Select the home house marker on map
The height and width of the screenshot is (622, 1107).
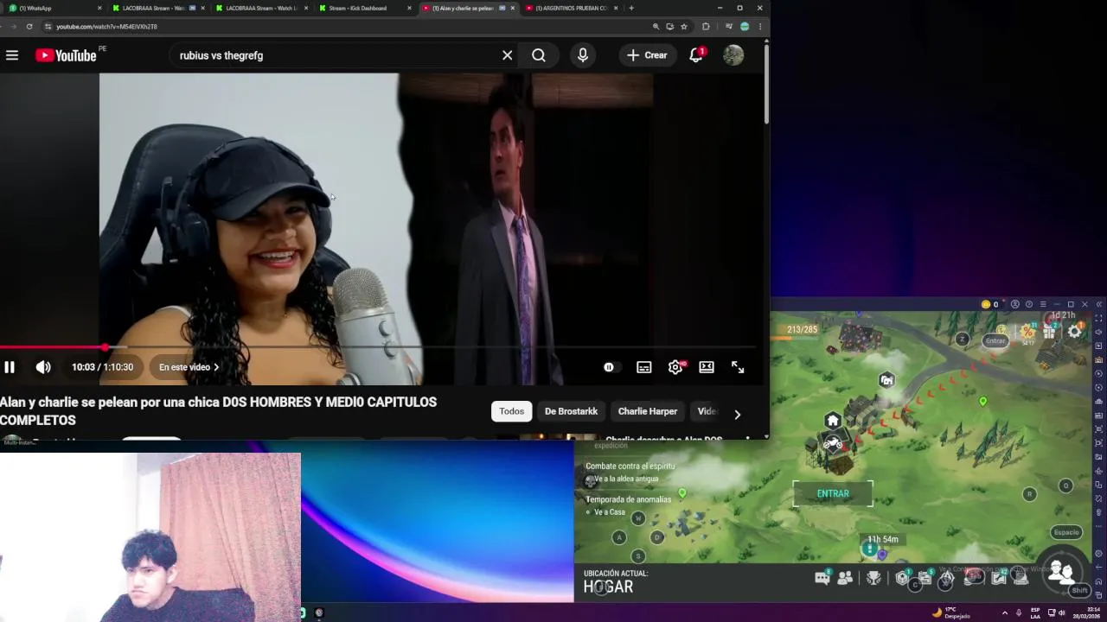[x=832, y=421]
